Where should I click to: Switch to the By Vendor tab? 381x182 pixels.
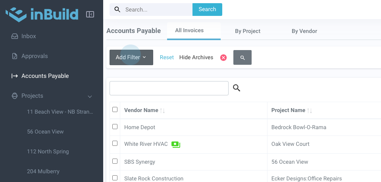tap(304, 31)
